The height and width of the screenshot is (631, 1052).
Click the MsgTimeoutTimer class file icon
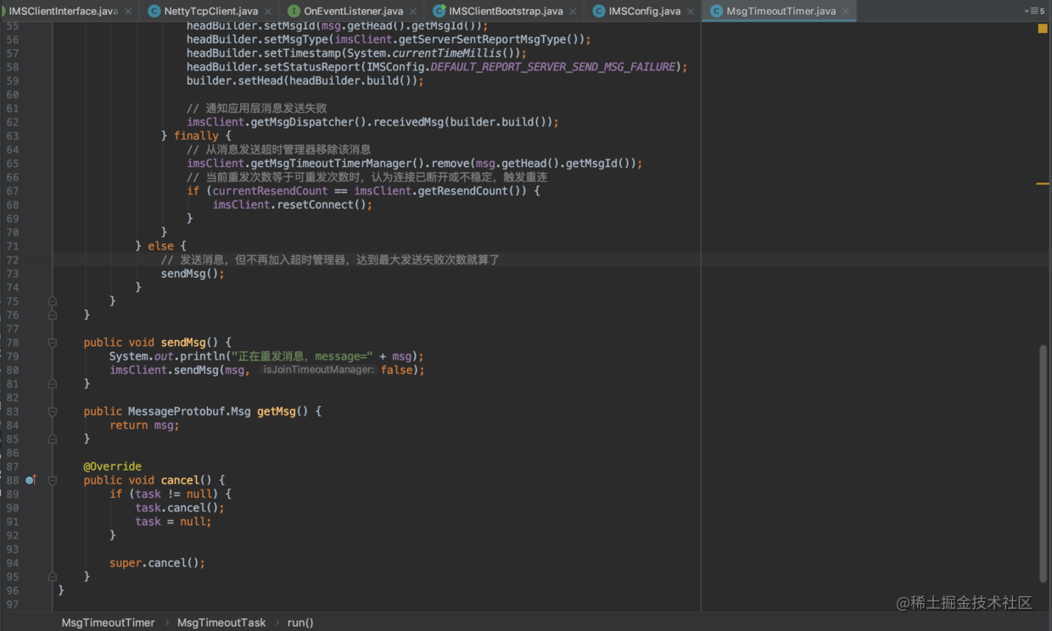(716, 11)
